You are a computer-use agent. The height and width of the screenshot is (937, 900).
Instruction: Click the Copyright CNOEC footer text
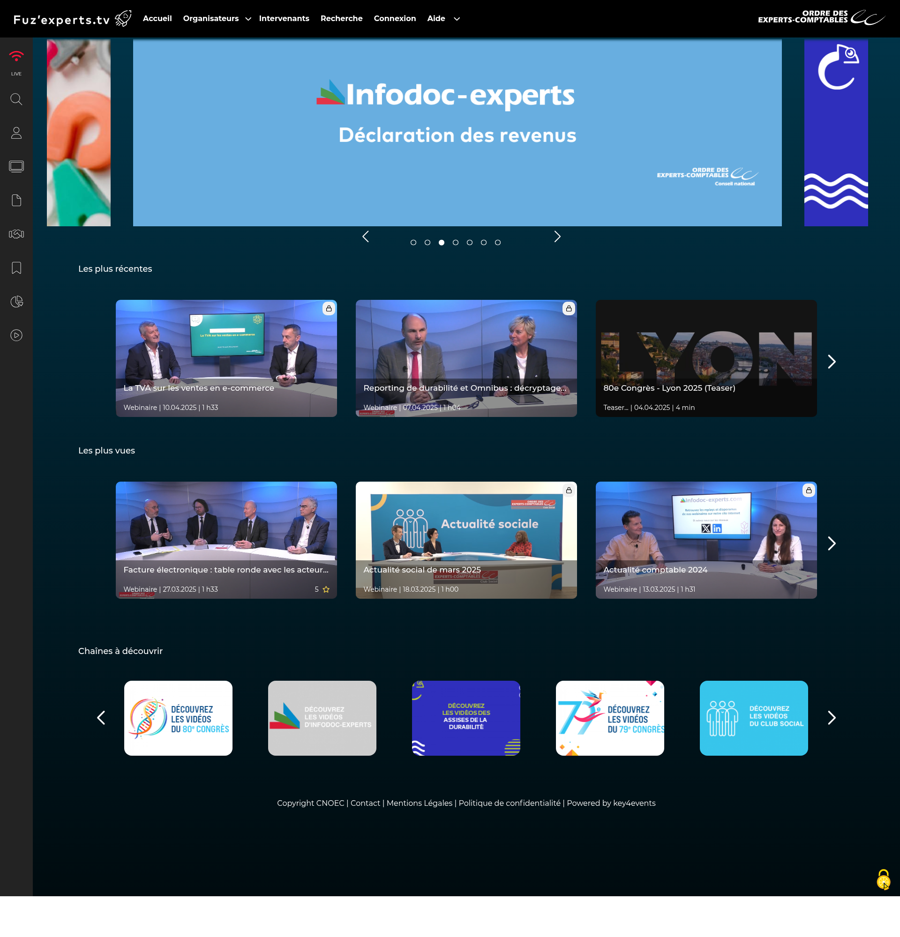tap(310, 803)
